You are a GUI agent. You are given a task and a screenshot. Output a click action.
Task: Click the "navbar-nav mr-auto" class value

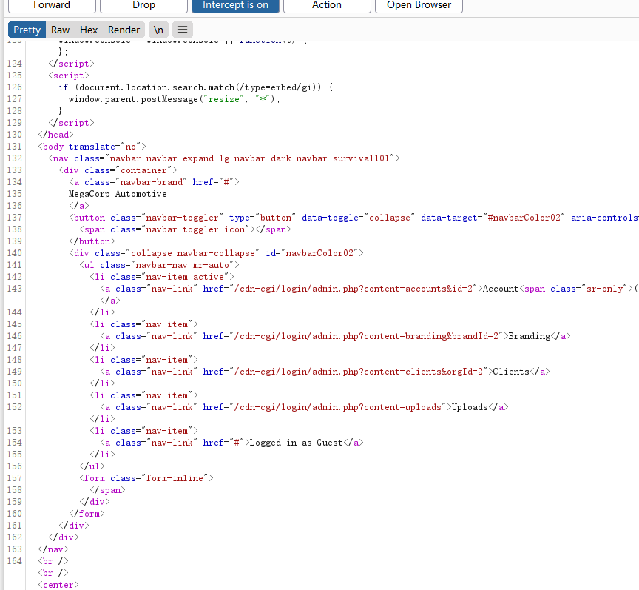point(183,265)
